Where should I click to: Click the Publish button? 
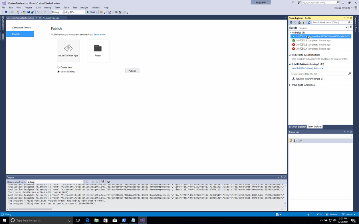132,71
